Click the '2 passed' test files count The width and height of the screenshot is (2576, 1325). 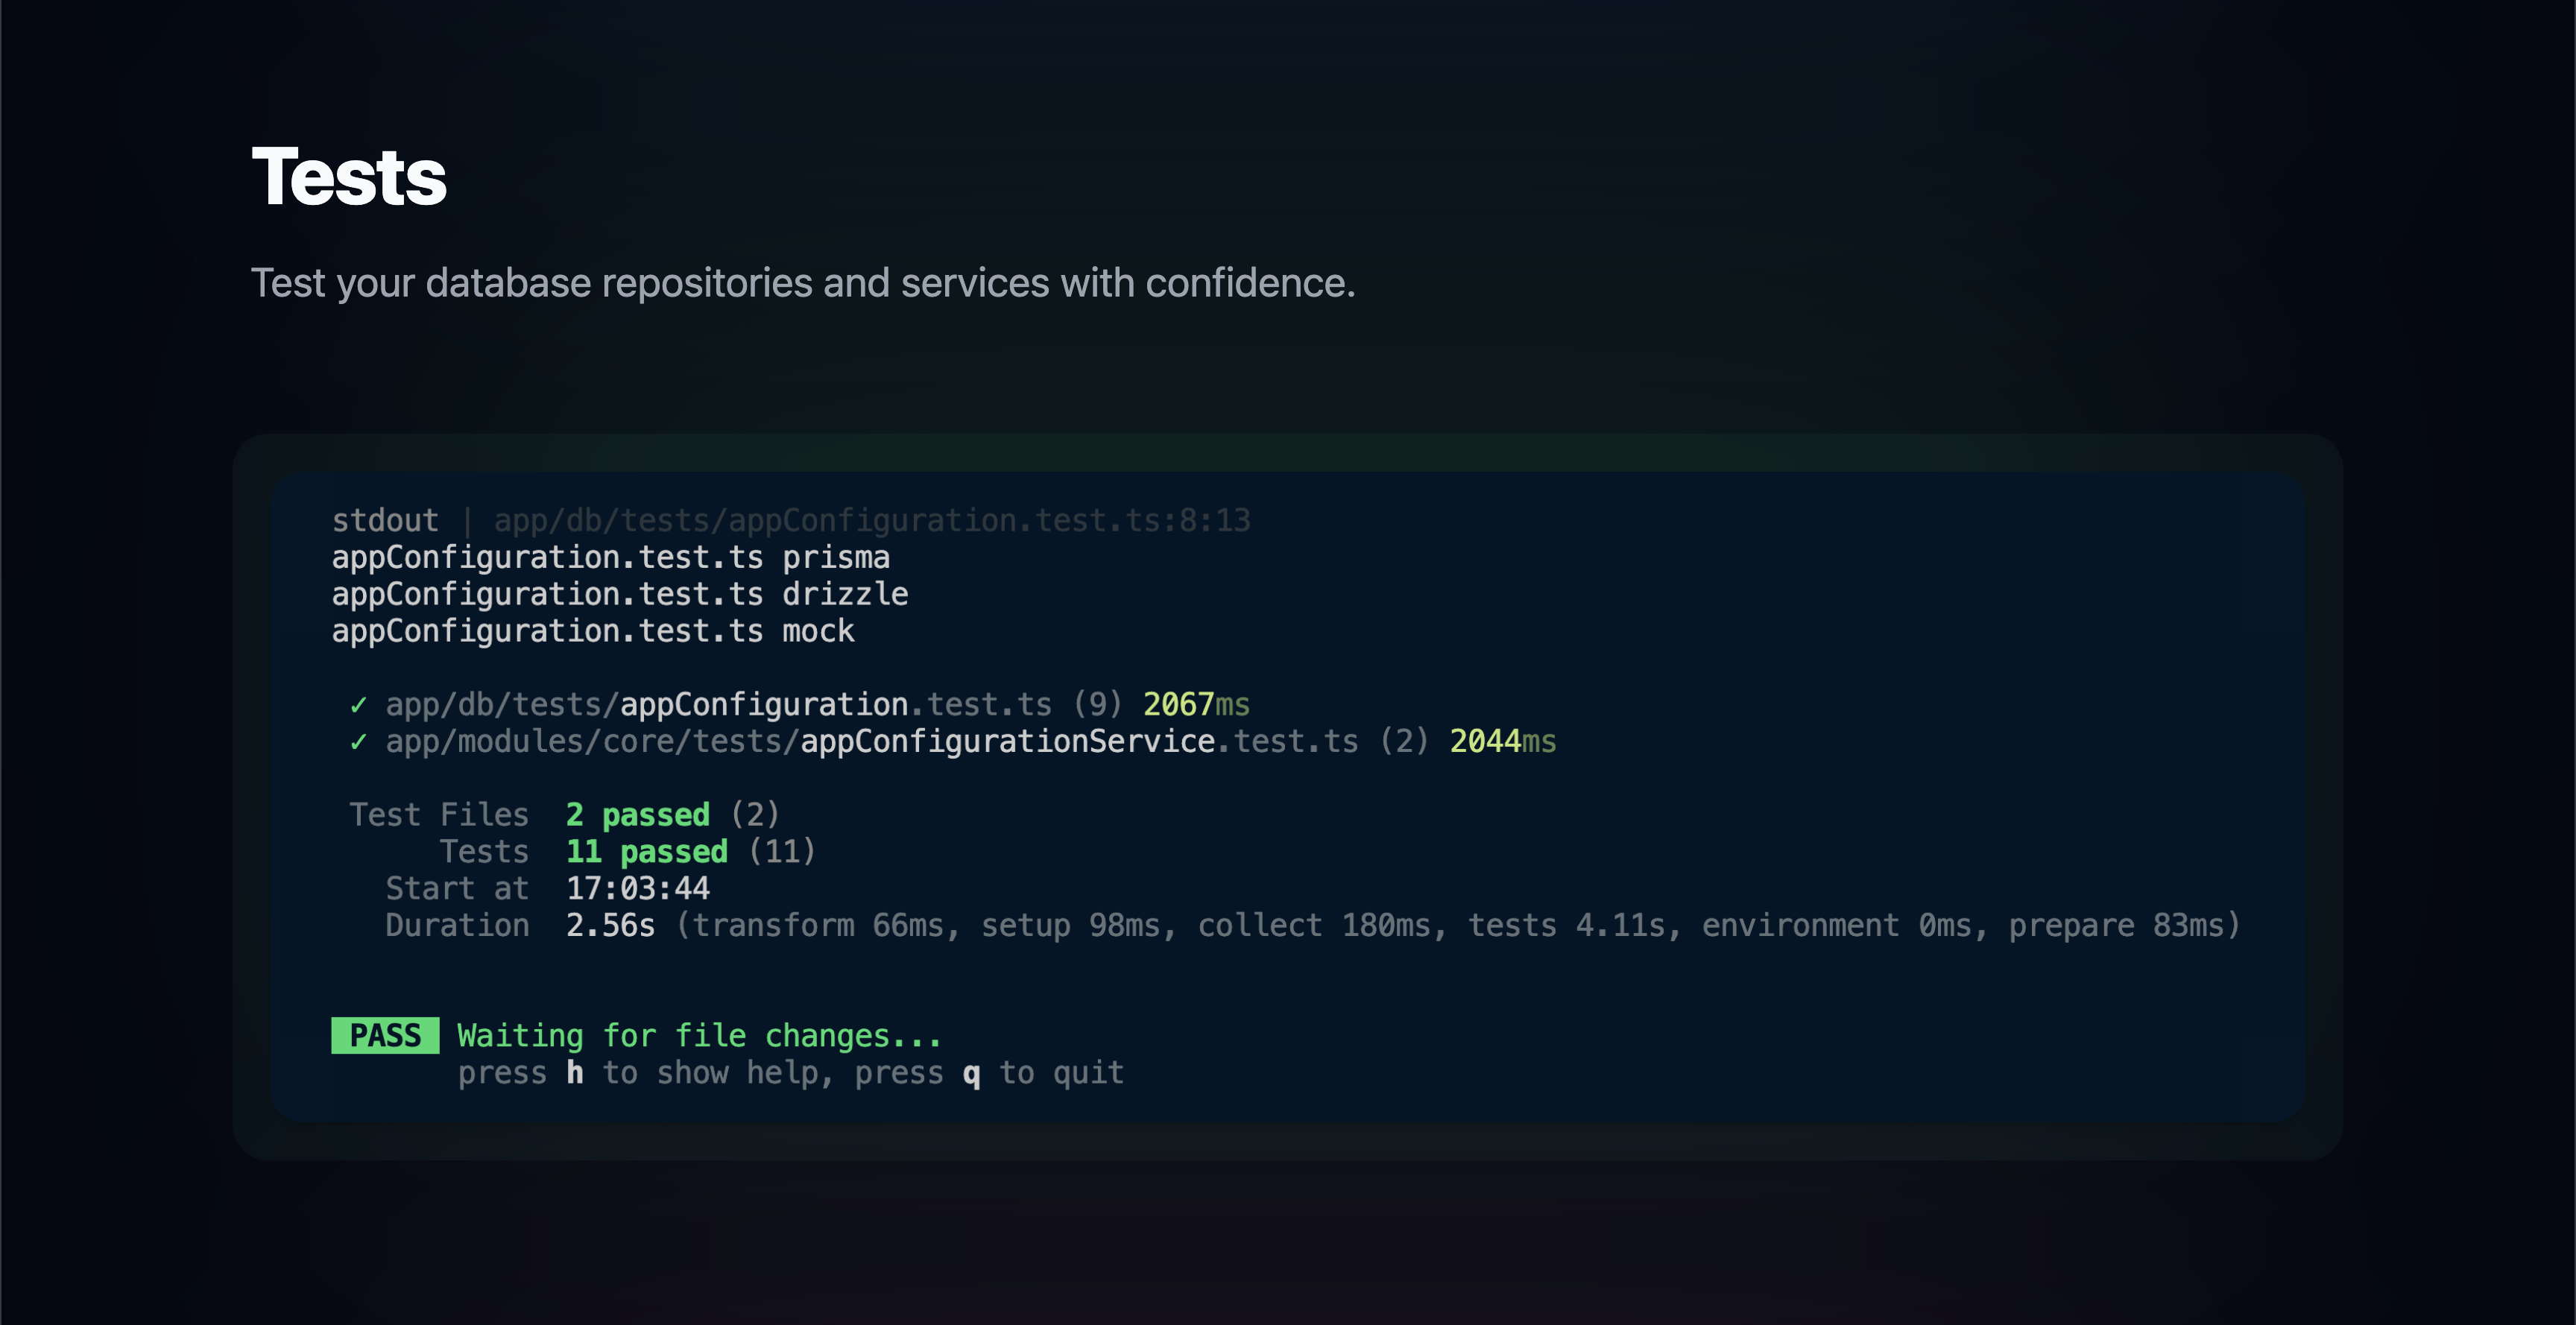tap(638, 815)
